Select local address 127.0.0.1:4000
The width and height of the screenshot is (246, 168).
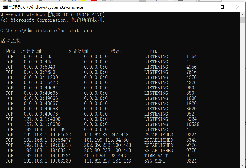(42, 119)
